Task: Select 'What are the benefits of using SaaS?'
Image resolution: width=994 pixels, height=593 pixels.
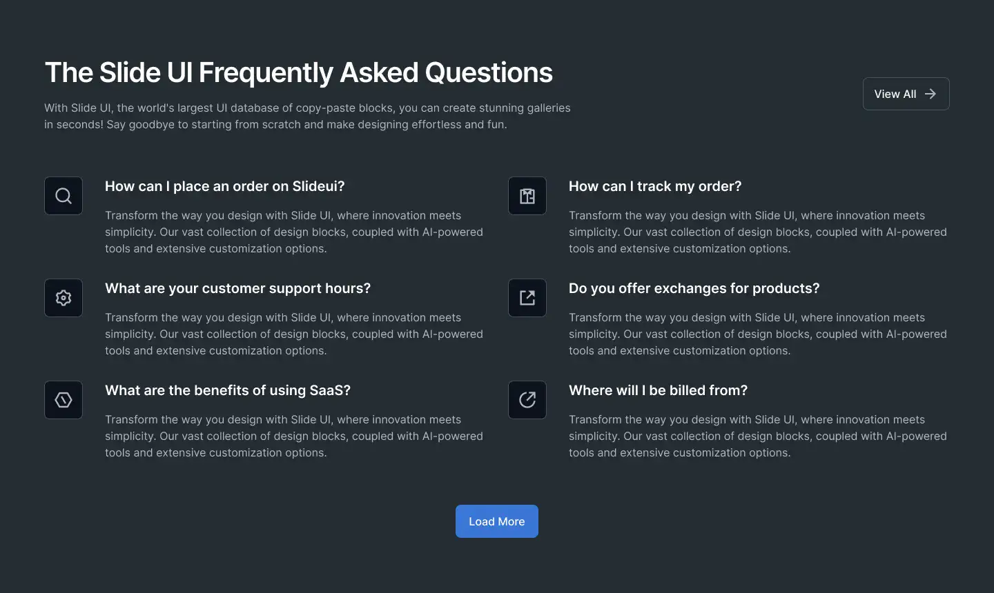Action: [228, 390]
